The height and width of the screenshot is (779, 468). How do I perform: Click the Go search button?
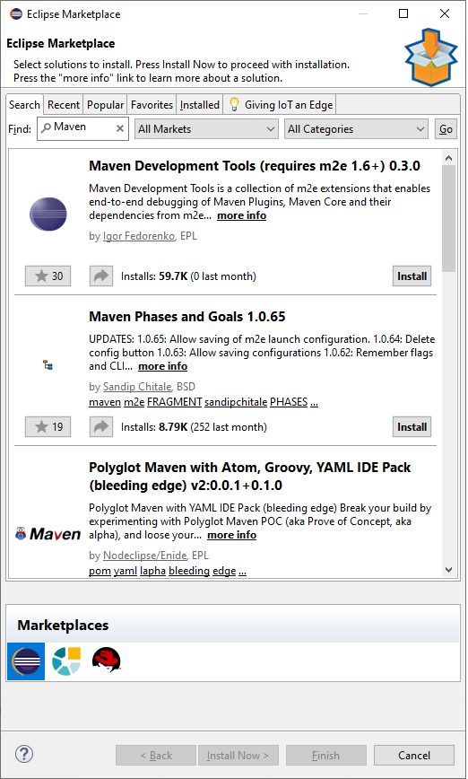coord(446,129)
